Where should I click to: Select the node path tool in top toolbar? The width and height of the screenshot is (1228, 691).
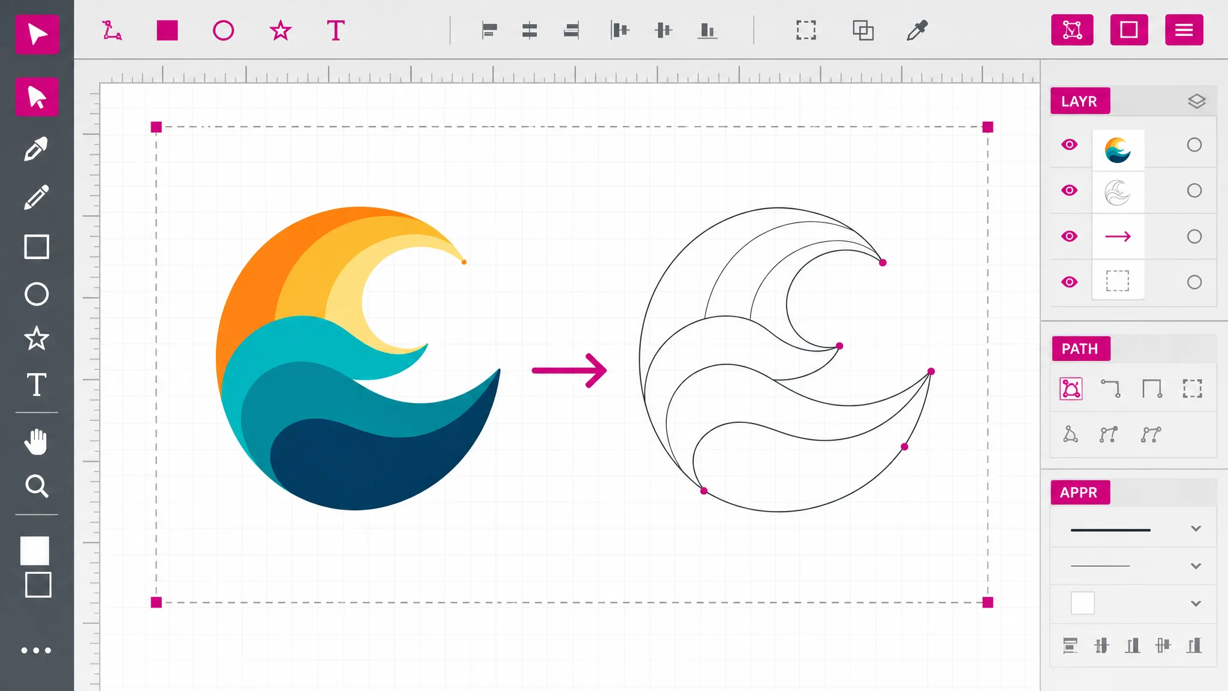(x=112, y=31)
